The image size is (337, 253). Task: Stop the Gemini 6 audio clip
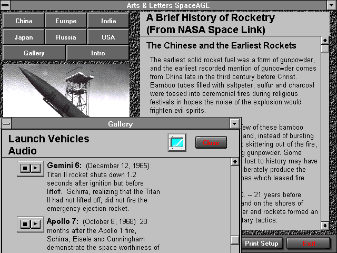(x=25, y=168)
